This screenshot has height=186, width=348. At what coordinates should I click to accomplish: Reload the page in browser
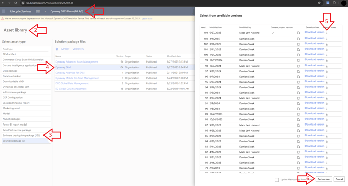pos(15,3)
